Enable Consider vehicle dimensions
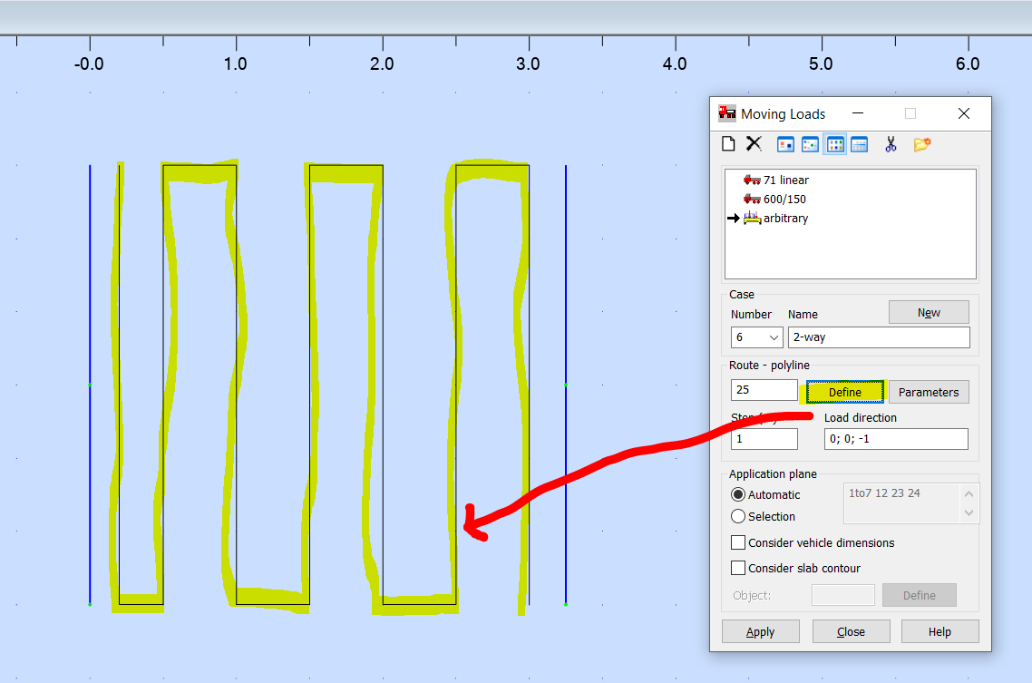 738,542
